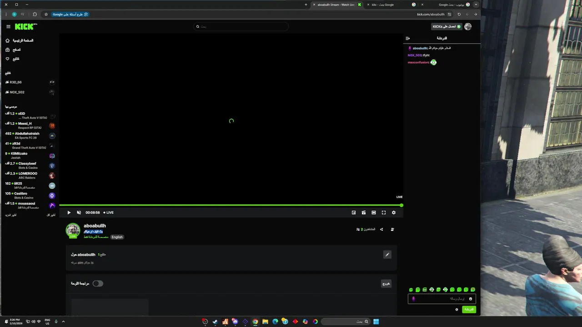This screenshot has width=582, height=327.
Task: Open player settings gear
Action: [x=394, y=213]
